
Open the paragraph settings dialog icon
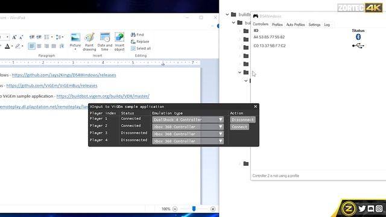click(x=62, y=46)
